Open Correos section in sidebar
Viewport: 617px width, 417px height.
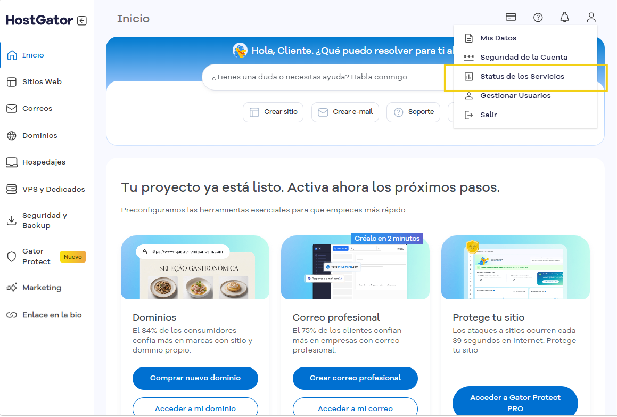37,109
